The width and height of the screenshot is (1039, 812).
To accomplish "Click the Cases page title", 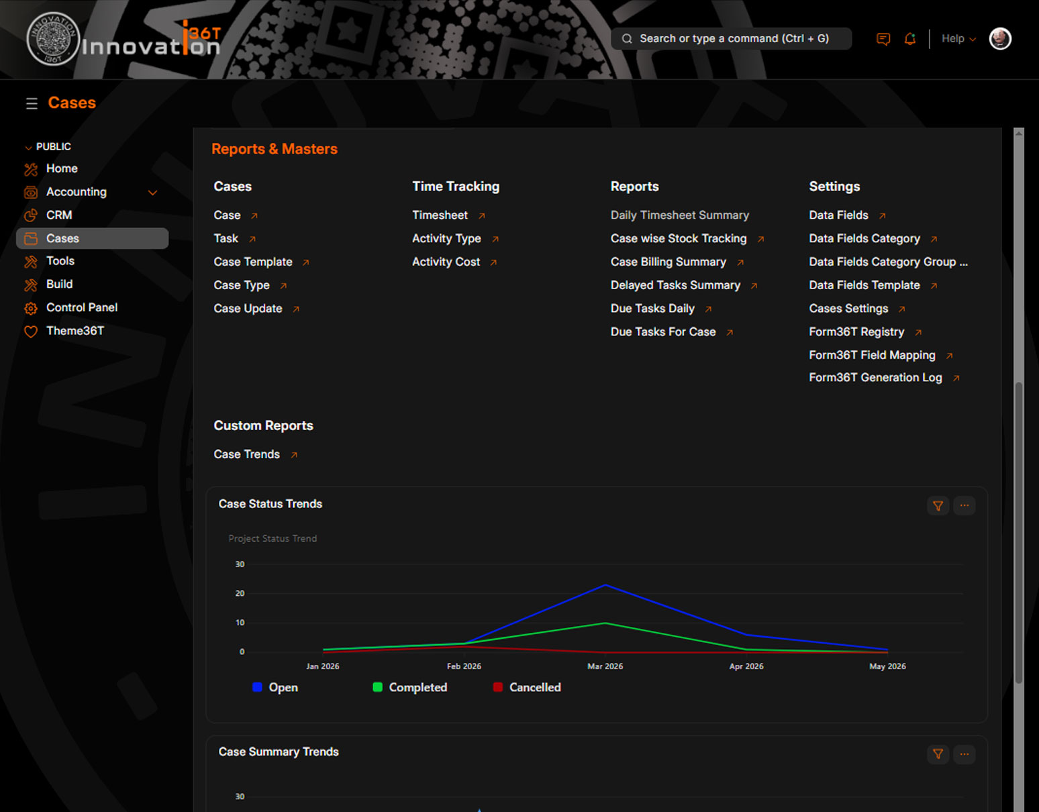I will (x=72, y=103).
